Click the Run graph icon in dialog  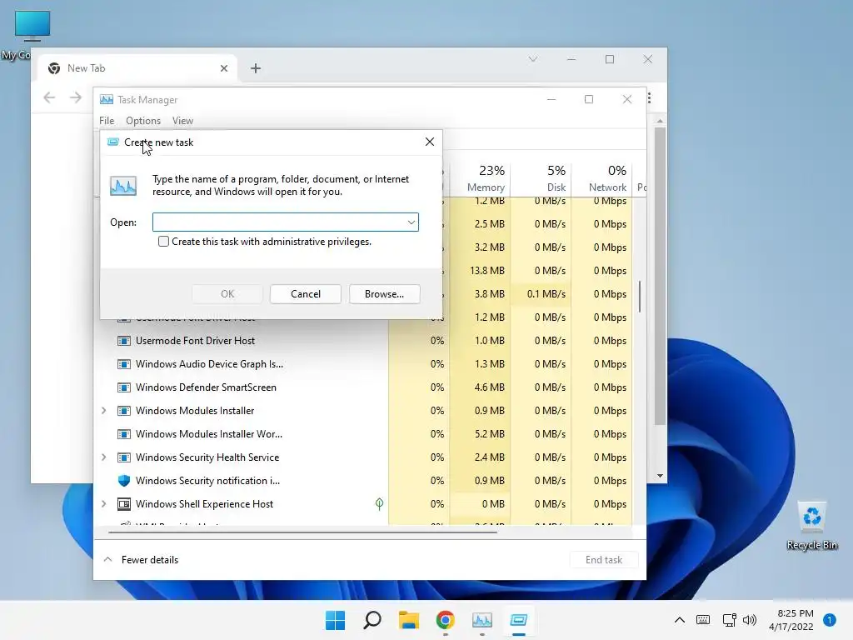(x=123, y=186)
